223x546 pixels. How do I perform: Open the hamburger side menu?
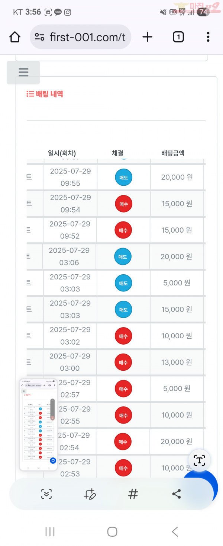point(23,72)
